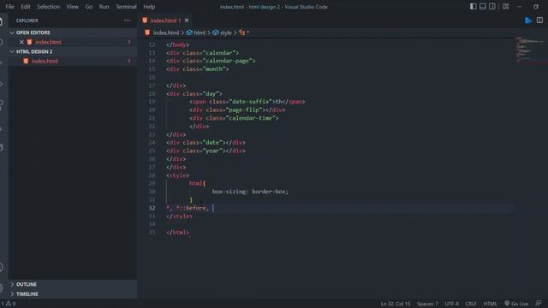Click style breadcrumb item
This screenshot has width=548, height=308.
click(x=226, y=33)
